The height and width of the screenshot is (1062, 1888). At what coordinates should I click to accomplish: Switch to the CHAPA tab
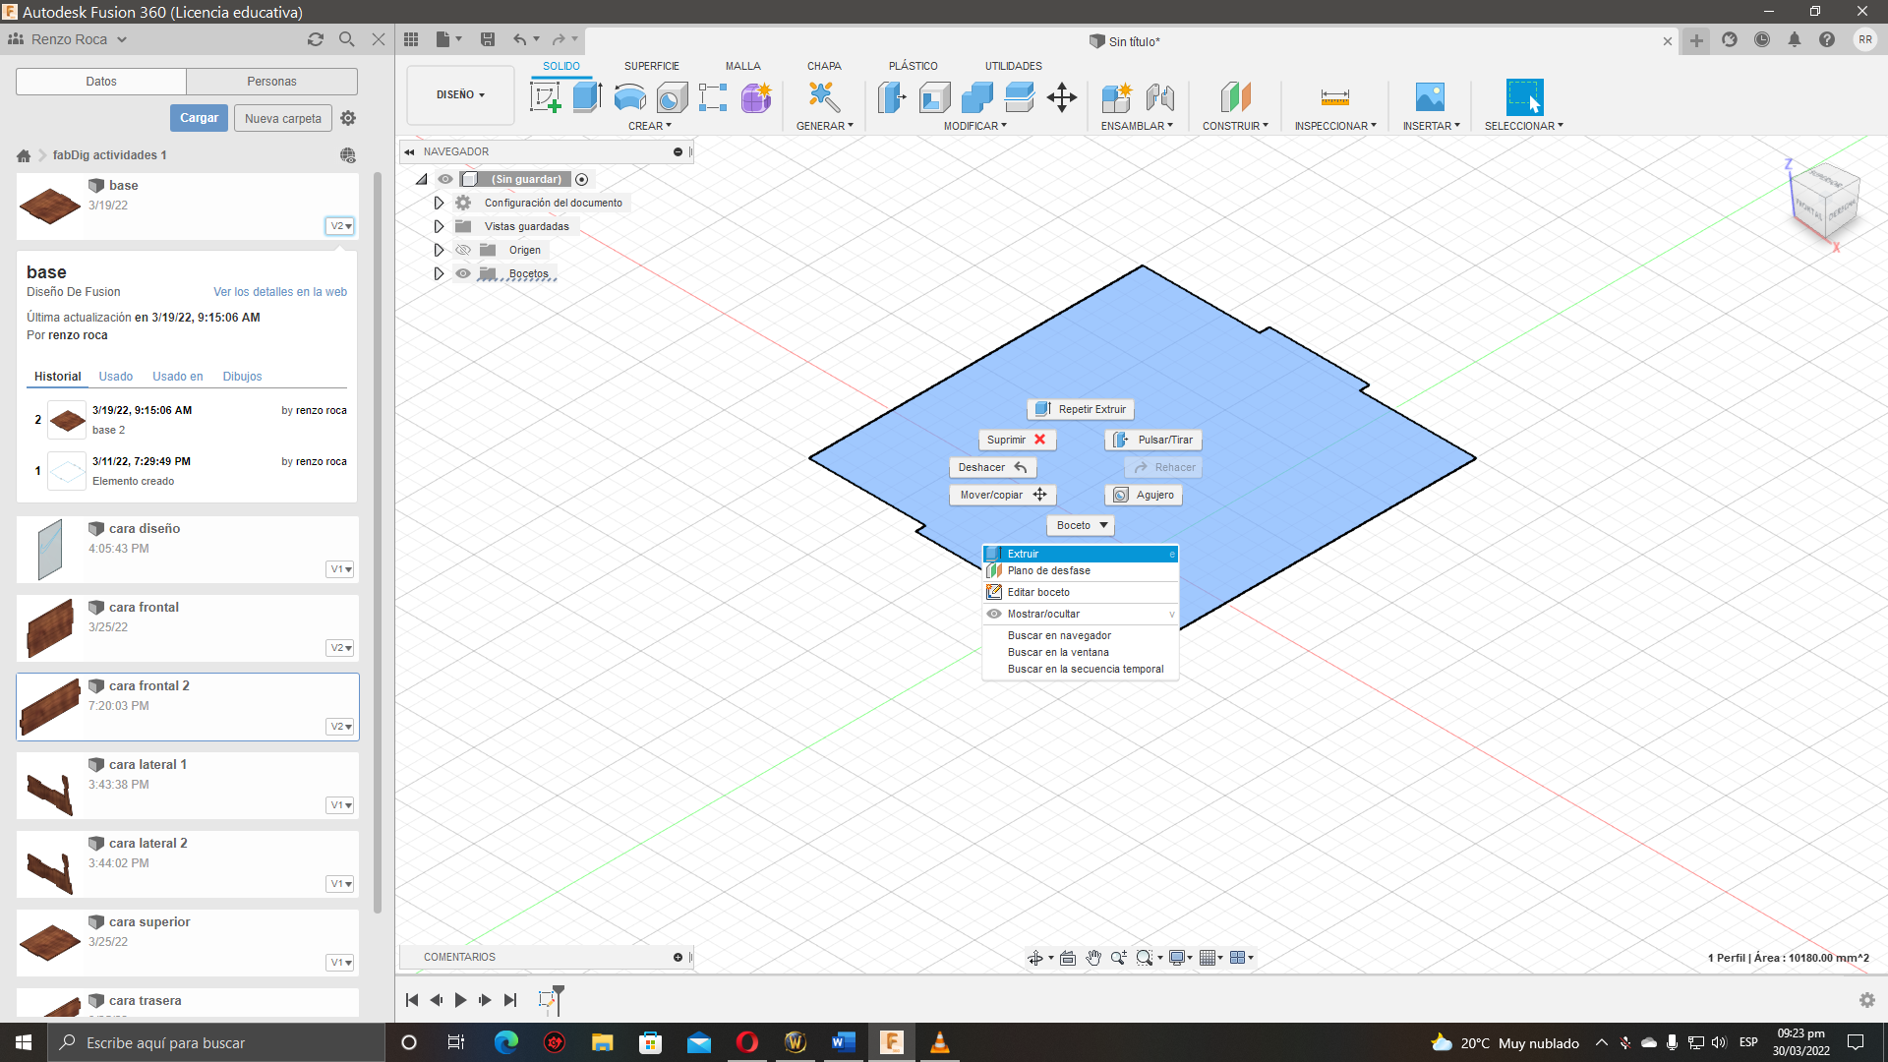[x=824, y=66]
